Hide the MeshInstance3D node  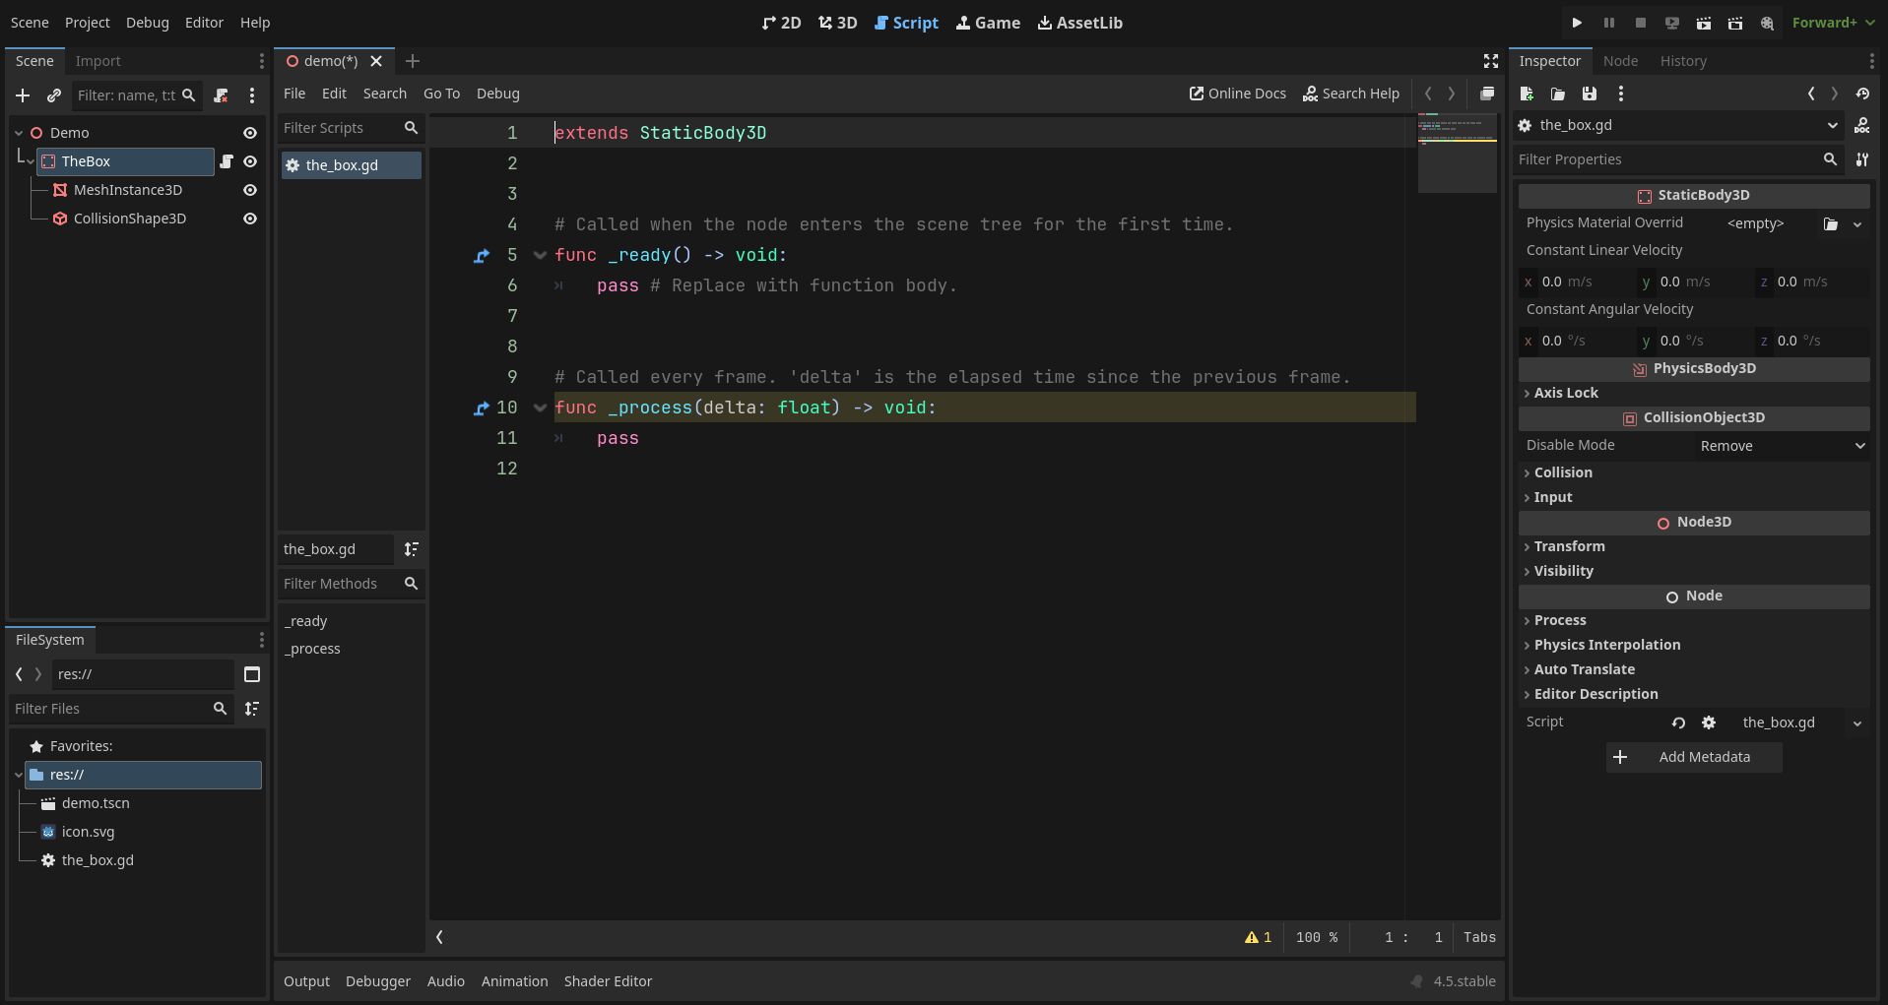pos(249,190)
